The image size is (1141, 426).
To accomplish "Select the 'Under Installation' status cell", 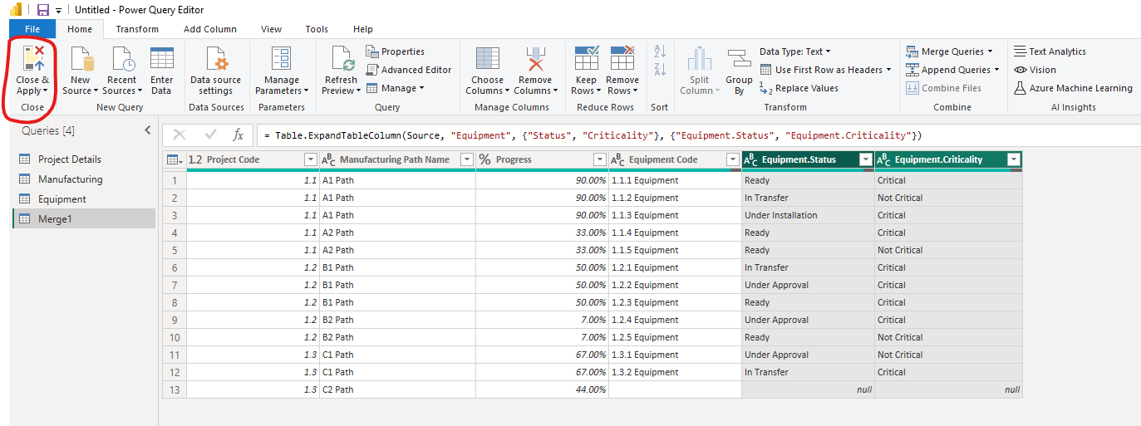I will (808, 215).
